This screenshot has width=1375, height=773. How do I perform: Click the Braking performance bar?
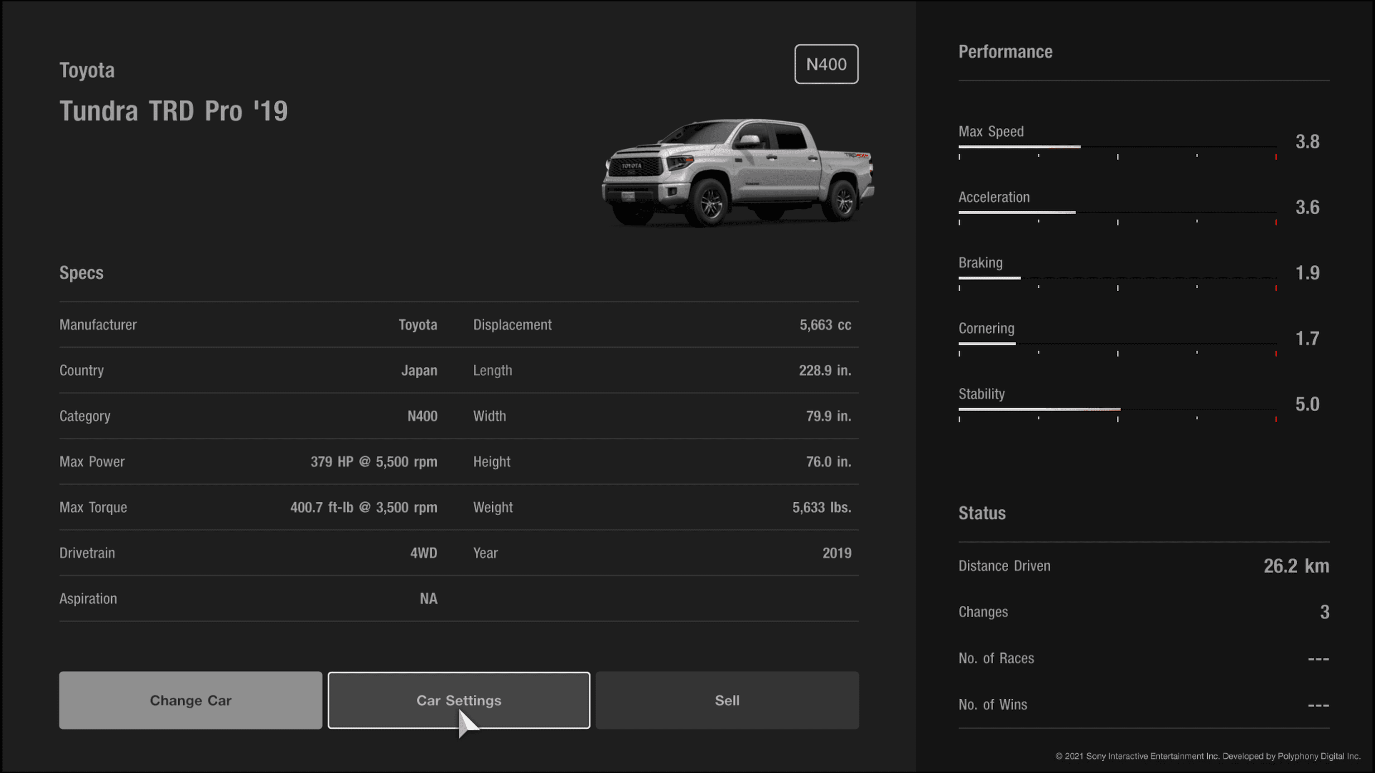1117,278
